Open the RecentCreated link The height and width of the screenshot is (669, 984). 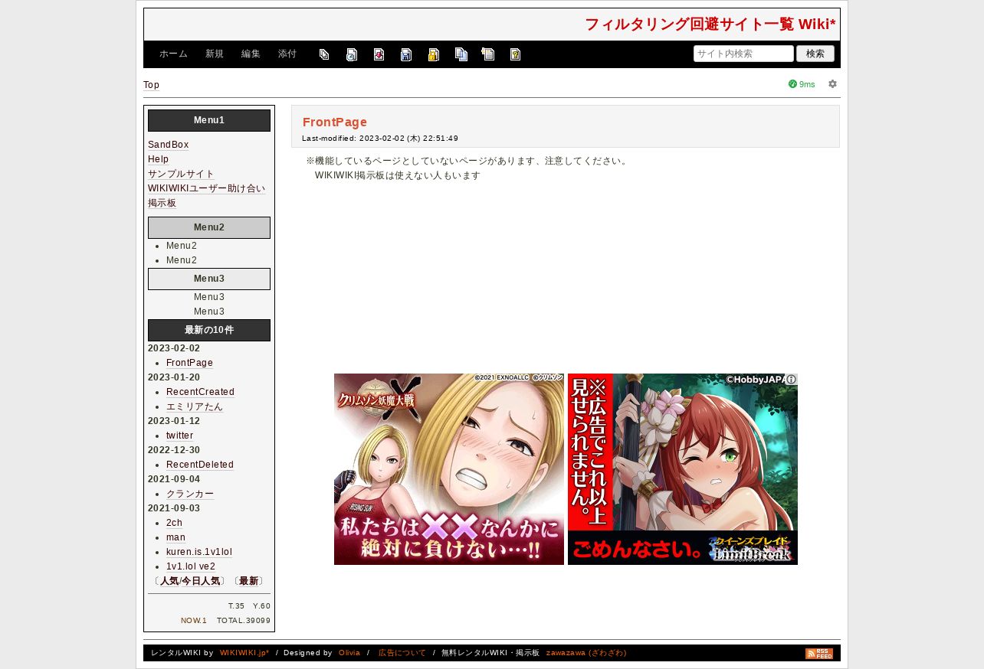[x=200, y=392]
